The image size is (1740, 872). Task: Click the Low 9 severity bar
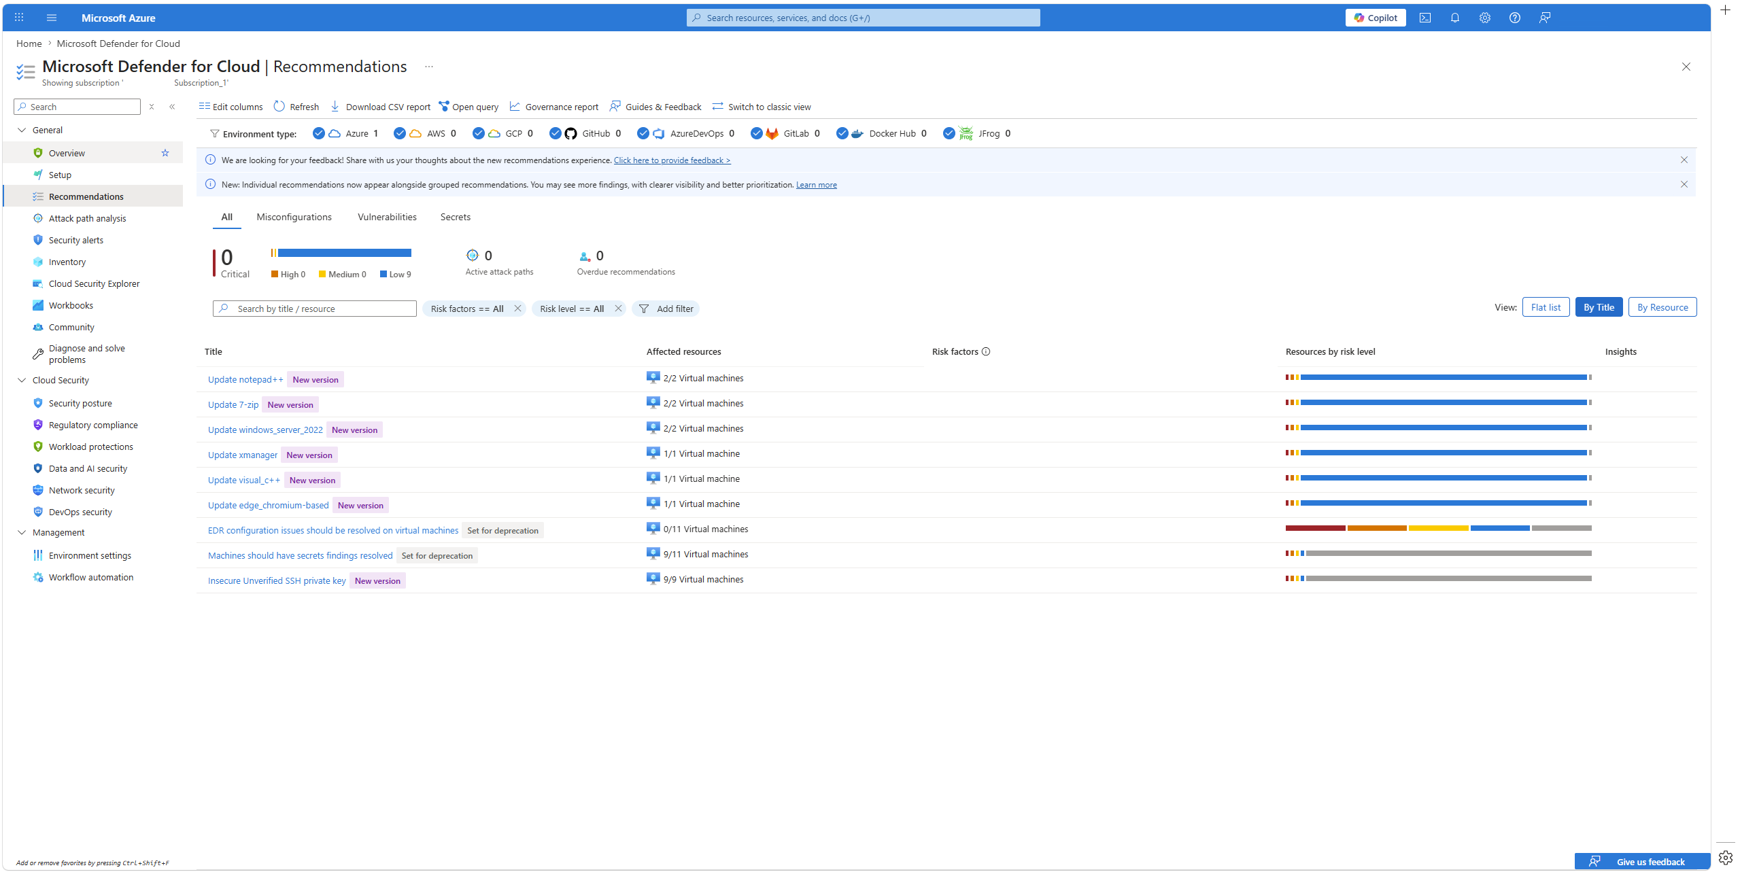coord(345,253)
